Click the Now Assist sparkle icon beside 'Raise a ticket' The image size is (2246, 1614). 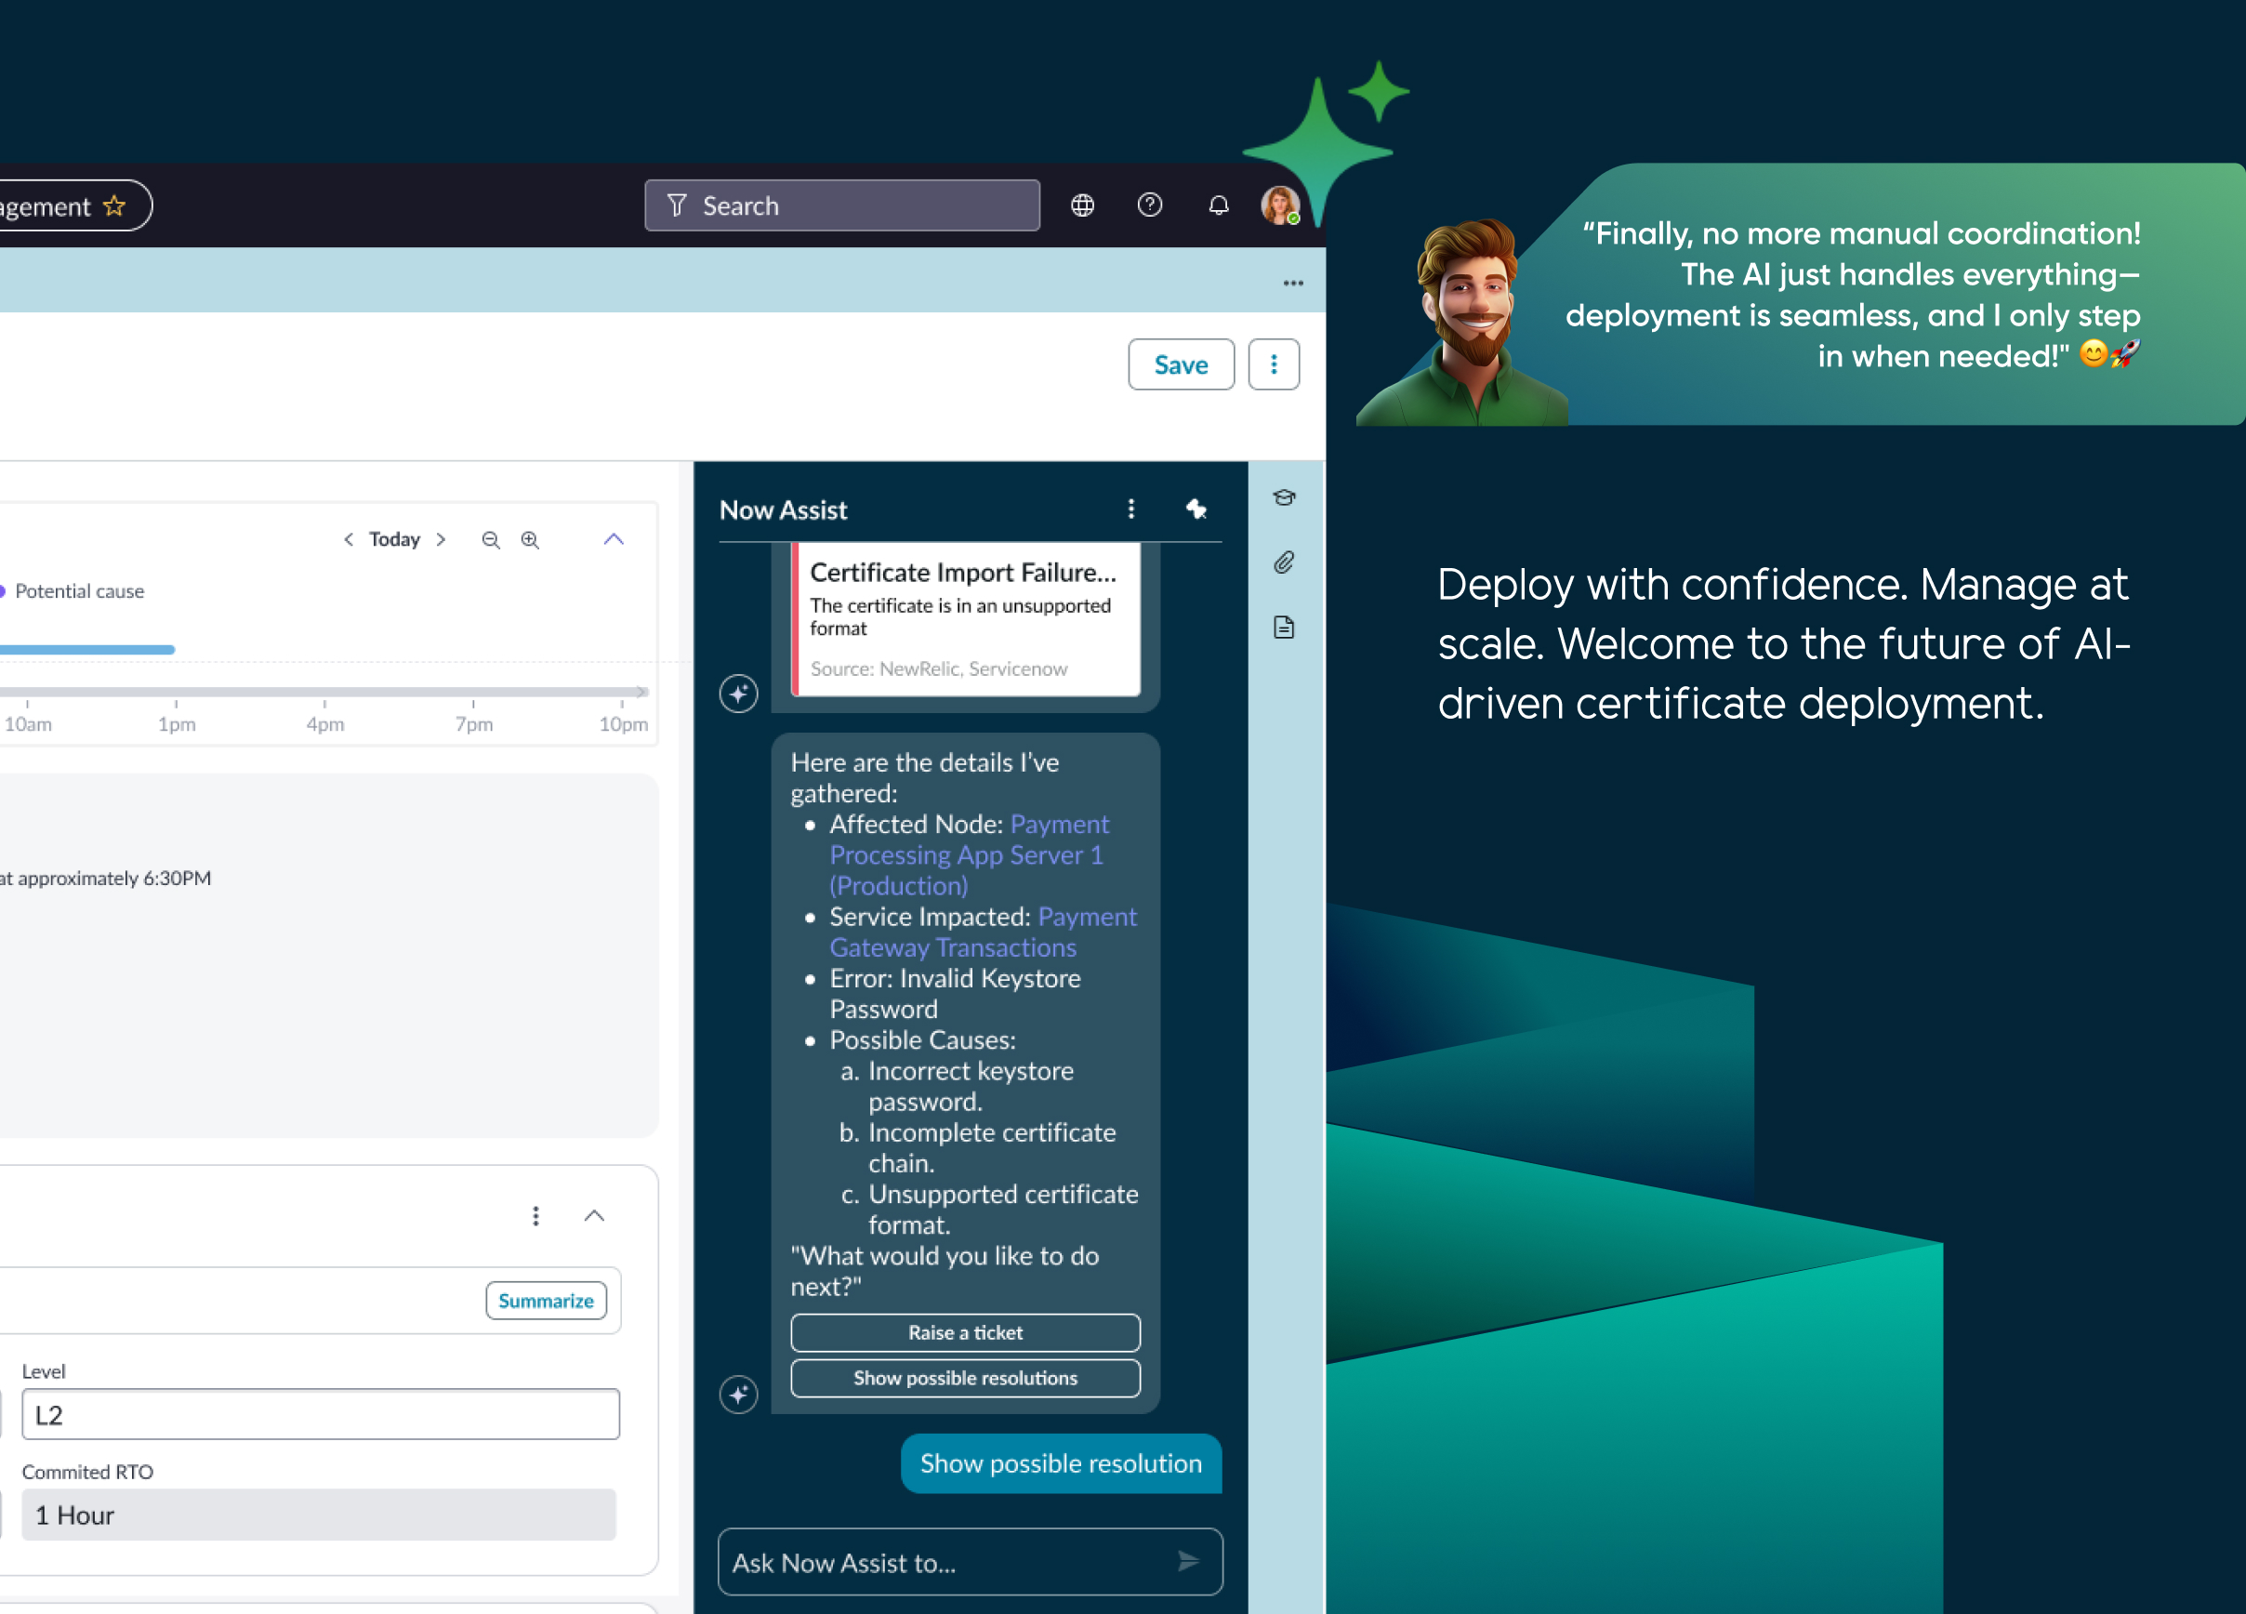[x=739, y=1395]
